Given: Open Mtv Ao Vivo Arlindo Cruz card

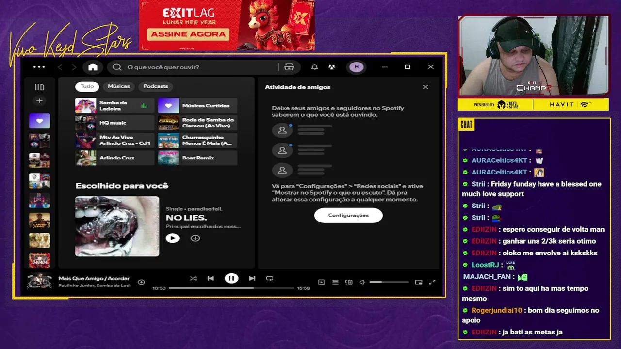Looking at the screenshot, I should (114, 140).
